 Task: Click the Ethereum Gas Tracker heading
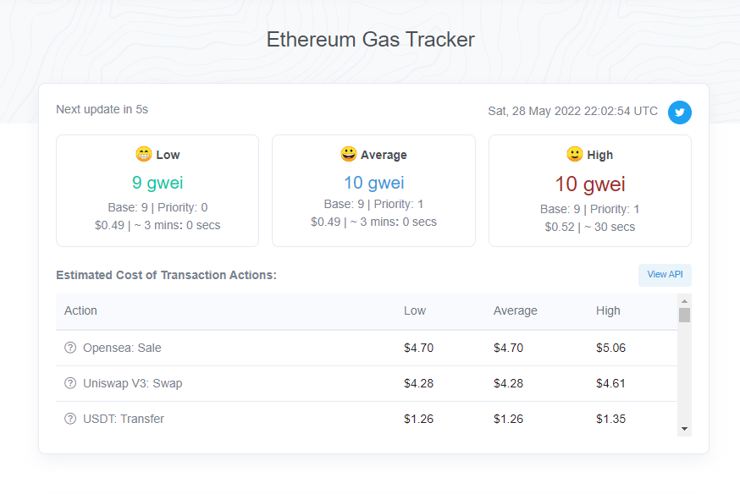coord(371,40)
